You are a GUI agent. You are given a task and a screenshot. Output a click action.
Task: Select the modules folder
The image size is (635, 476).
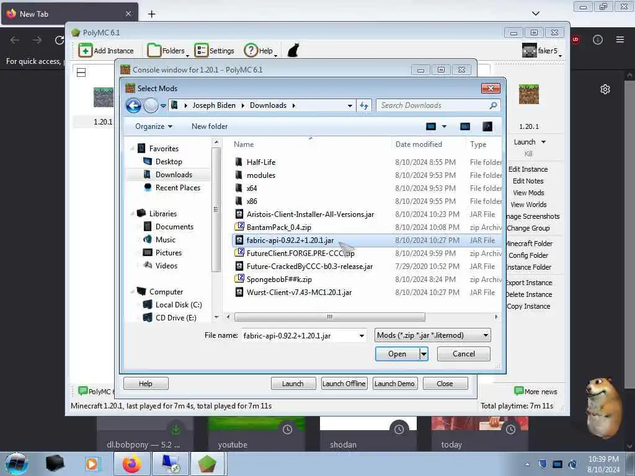tap(261, 175)
